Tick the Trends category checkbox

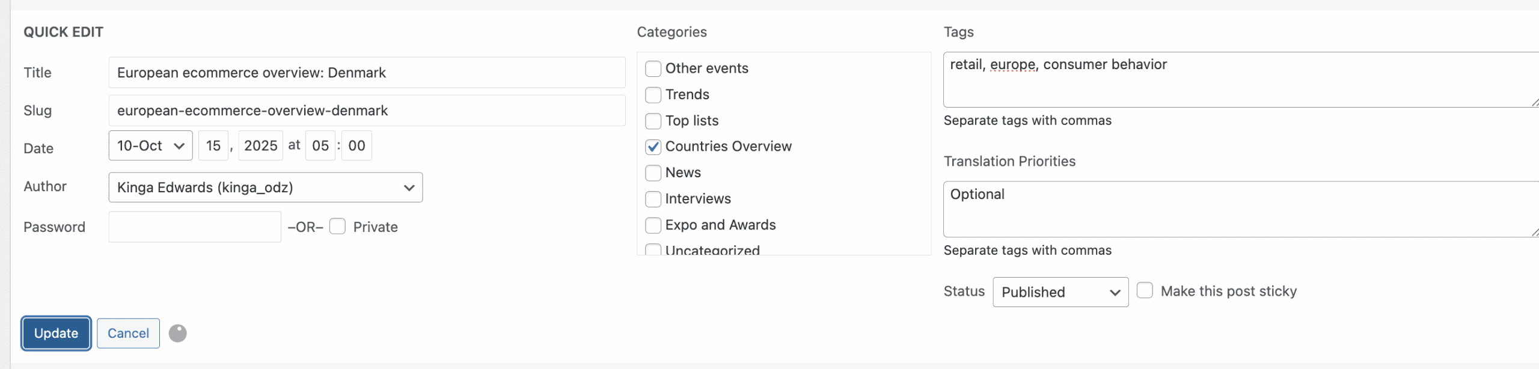[x=653, y=95]
